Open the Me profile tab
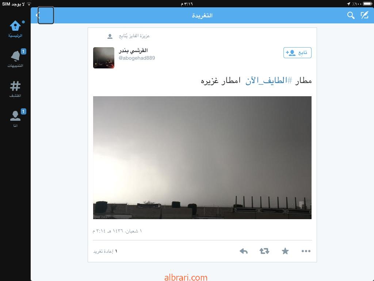The width and height of the screenshot is (374, 281). 15,118
